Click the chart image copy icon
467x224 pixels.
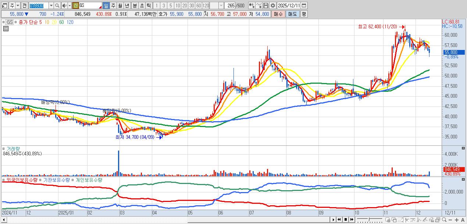(x=438, y=220)
